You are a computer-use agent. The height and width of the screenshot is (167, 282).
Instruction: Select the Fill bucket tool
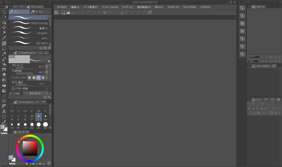pyautogui.click(x=4, y=85)
